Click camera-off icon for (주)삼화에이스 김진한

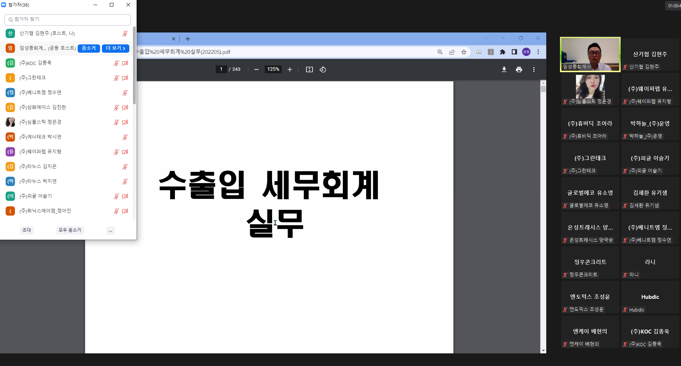pyautogui.click(x=125, y=108)
